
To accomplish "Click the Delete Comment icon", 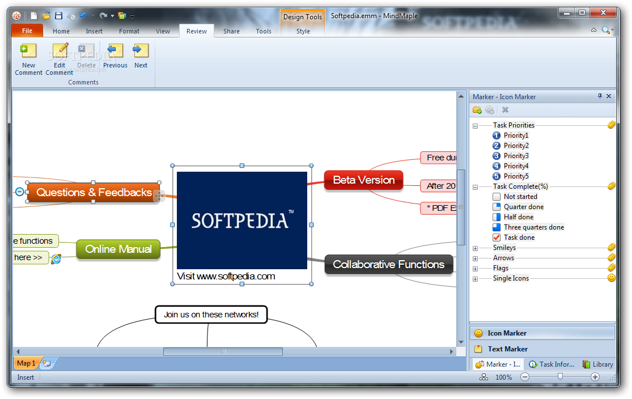I will coord(86,51).
